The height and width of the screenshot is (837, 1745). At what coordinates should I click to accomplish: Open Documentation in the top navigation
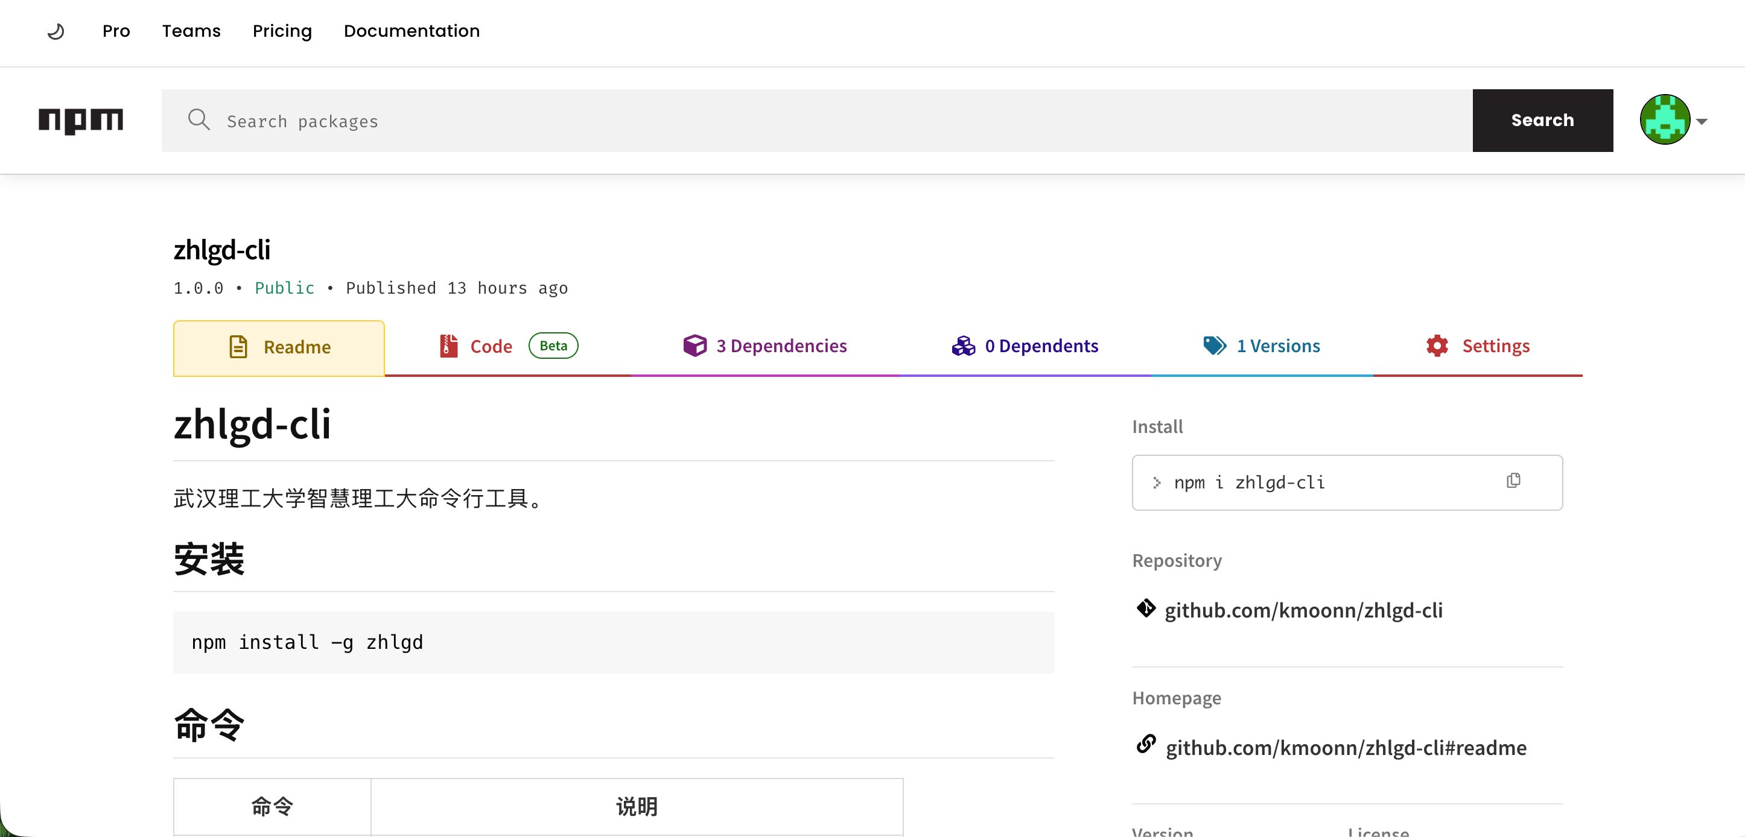[411, 31]
